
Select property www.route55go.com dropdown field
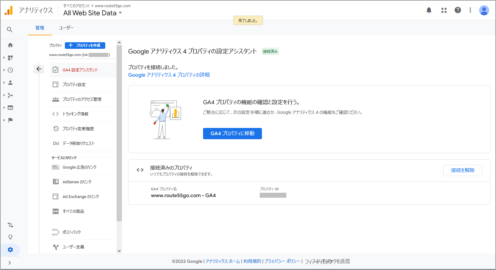coord(82,55)
